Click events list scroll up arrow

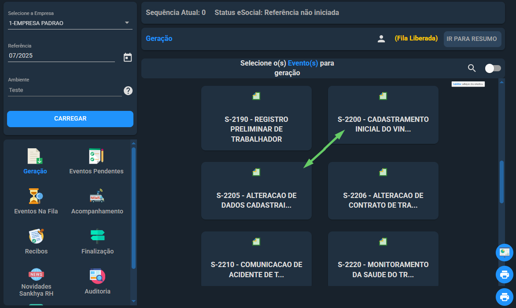coord(501,82)
